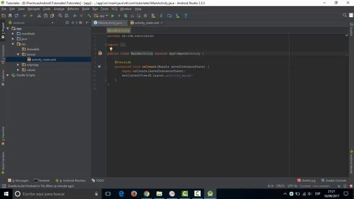The width and height of the screenshot is (354, 199).
Task: Open the Build menu
Action: (x=86, y=9)
